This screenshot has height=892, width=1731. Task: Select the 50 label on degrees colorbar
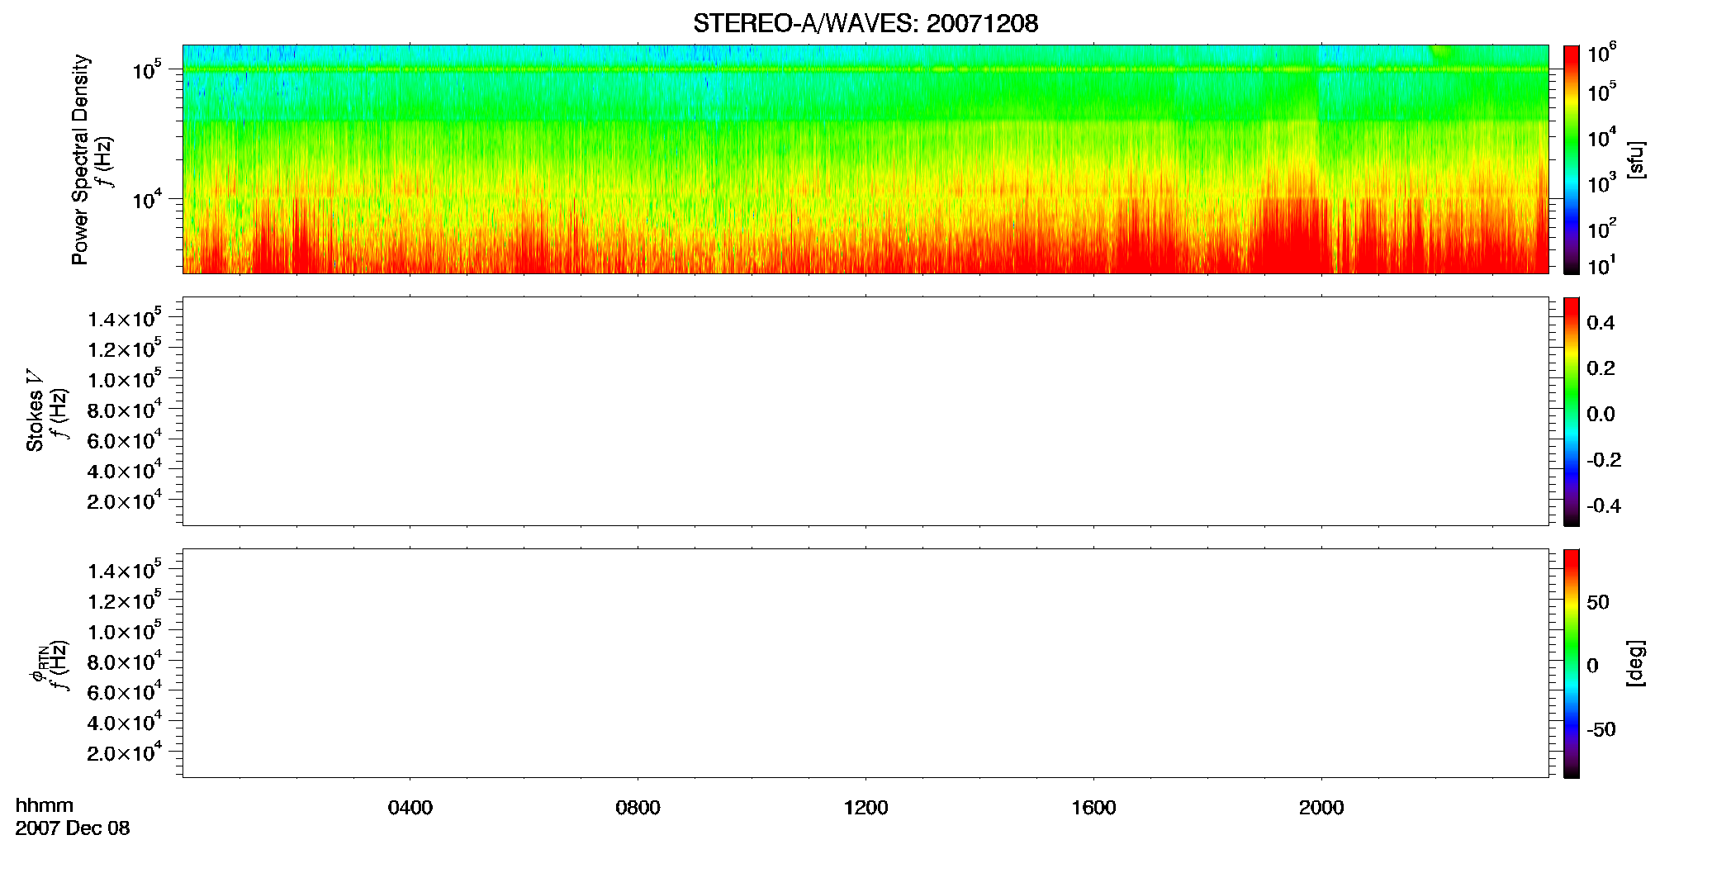click(1598, 602)
